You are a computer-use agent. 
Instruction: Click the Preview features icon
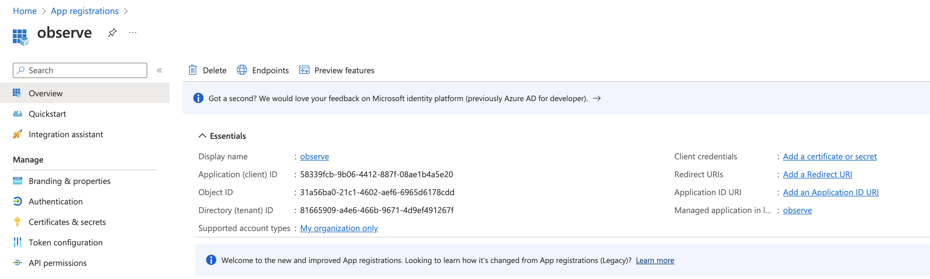[x=304, y=70]
